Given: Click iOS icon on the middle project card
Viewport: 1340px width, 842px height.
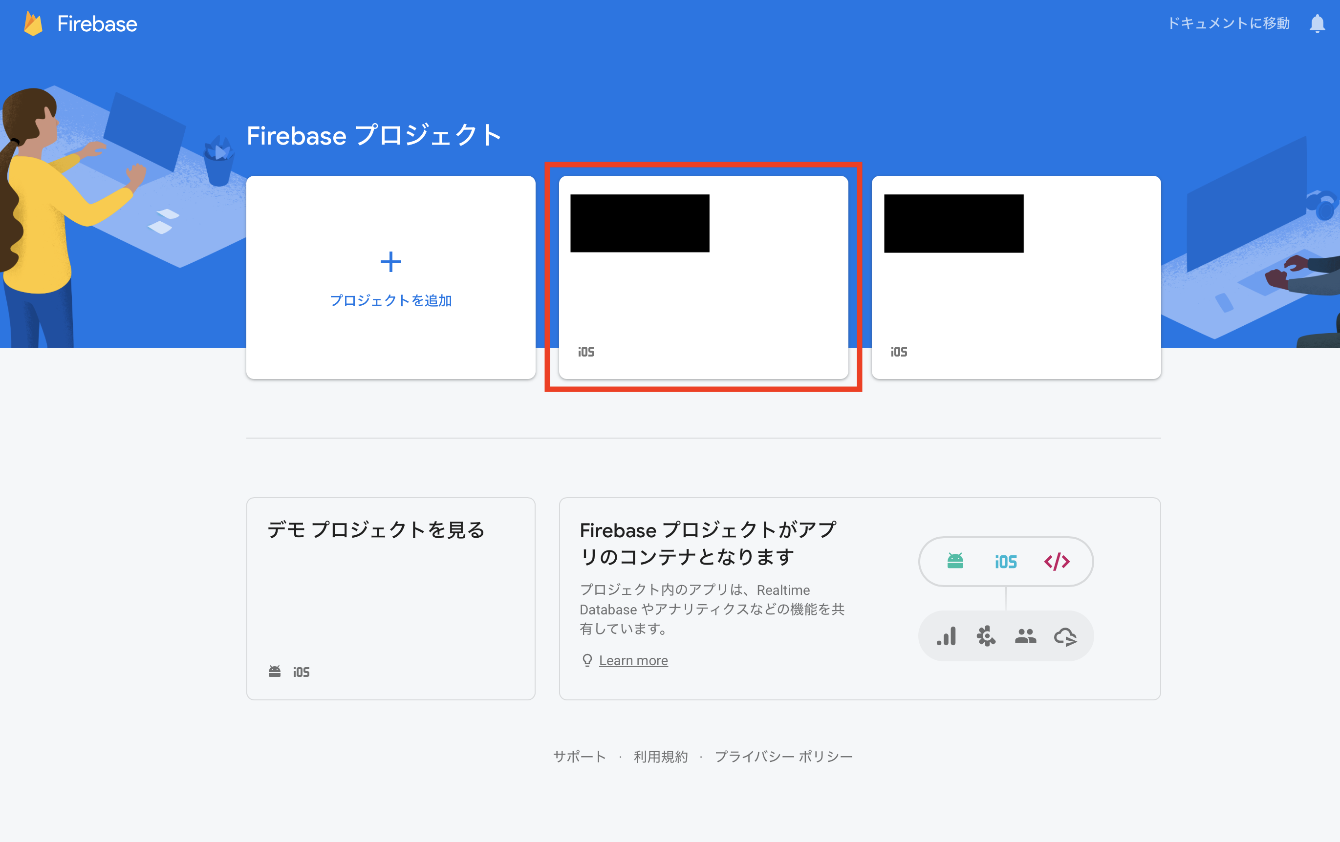Looking at the screenshot, I should (586, 352).
